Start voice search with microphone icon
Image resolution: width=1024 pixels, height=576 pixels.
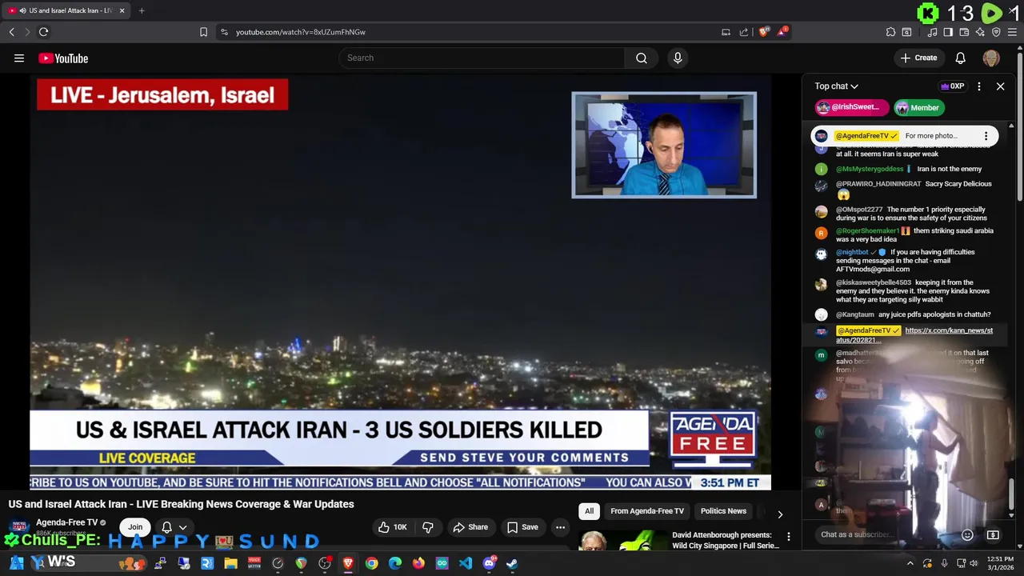[678, 58]
